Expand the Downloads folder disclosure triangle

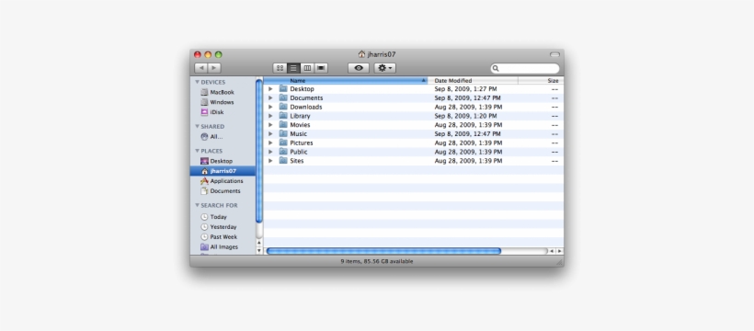coord(270,107)
